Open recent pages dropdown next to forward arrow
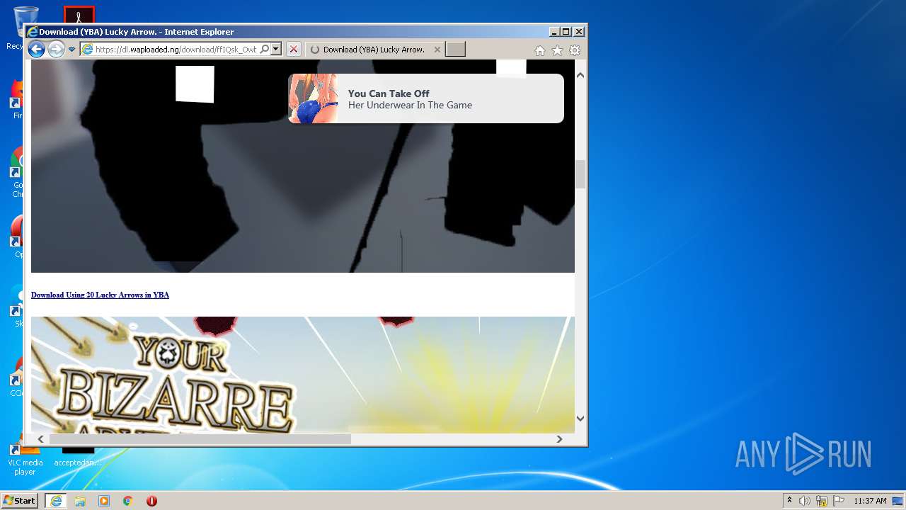 click(x=71, y=50)
